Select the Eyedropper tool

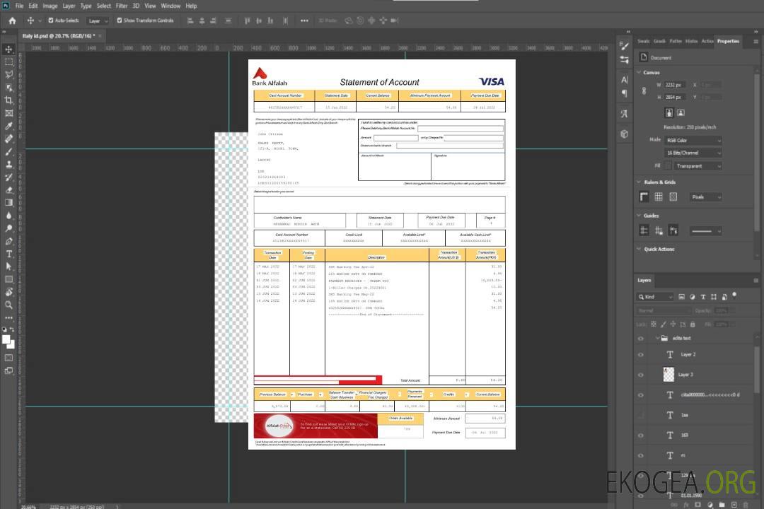click(8, 126)
